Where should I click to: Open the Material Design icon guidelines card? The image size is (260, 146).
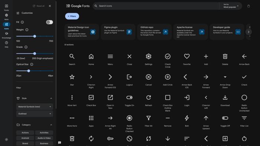point(82,32)
